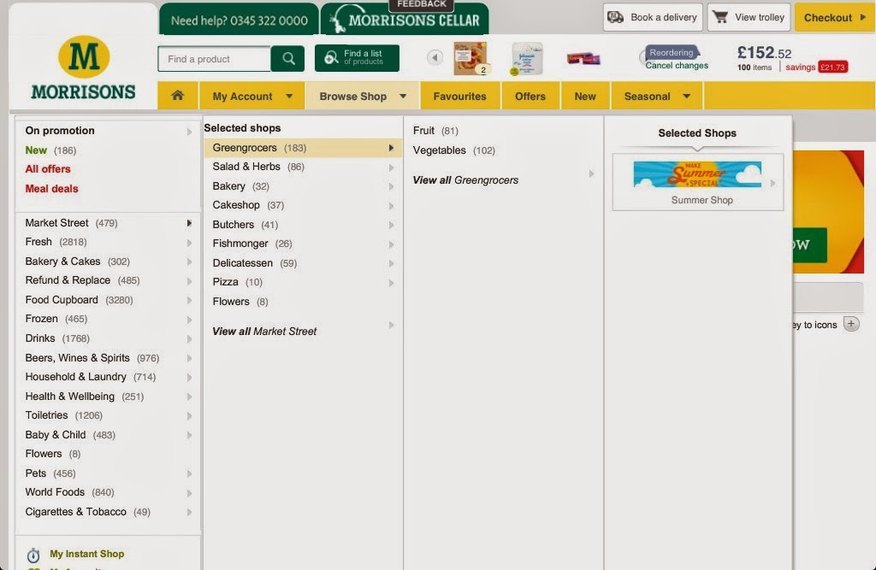Click the red savings £21.73 badge
Viewport: 876px width, 570px height.
pos(833,67)
